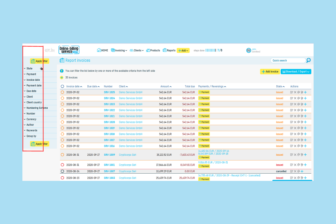
Task: Click the quick search magnifier icon
Action: [309, 60]
